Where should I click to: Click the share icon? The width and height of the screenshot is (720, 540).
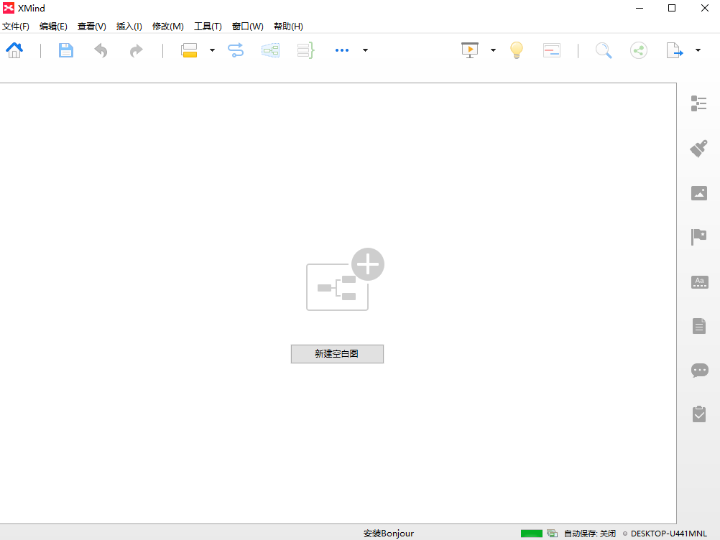pos(639,50)
